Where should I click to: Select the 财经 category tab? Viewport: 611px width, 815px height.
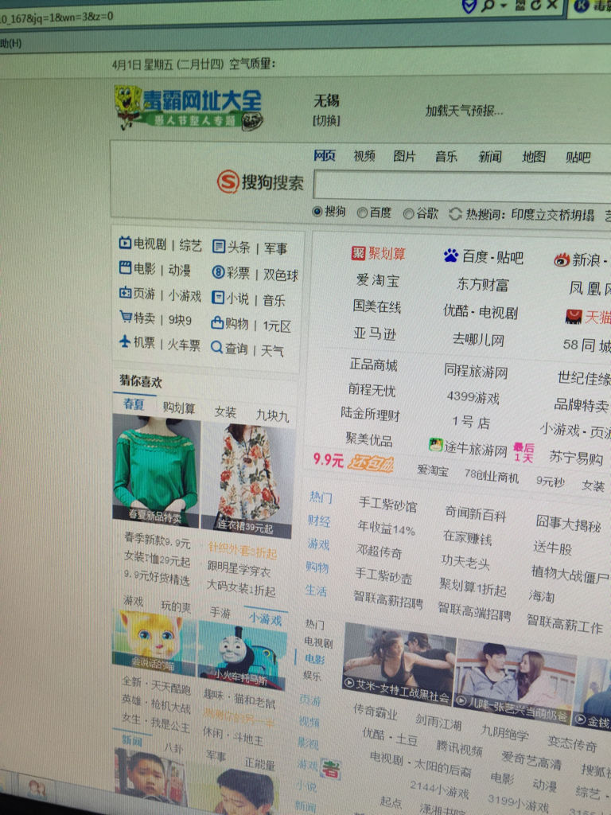pos(319,521)
